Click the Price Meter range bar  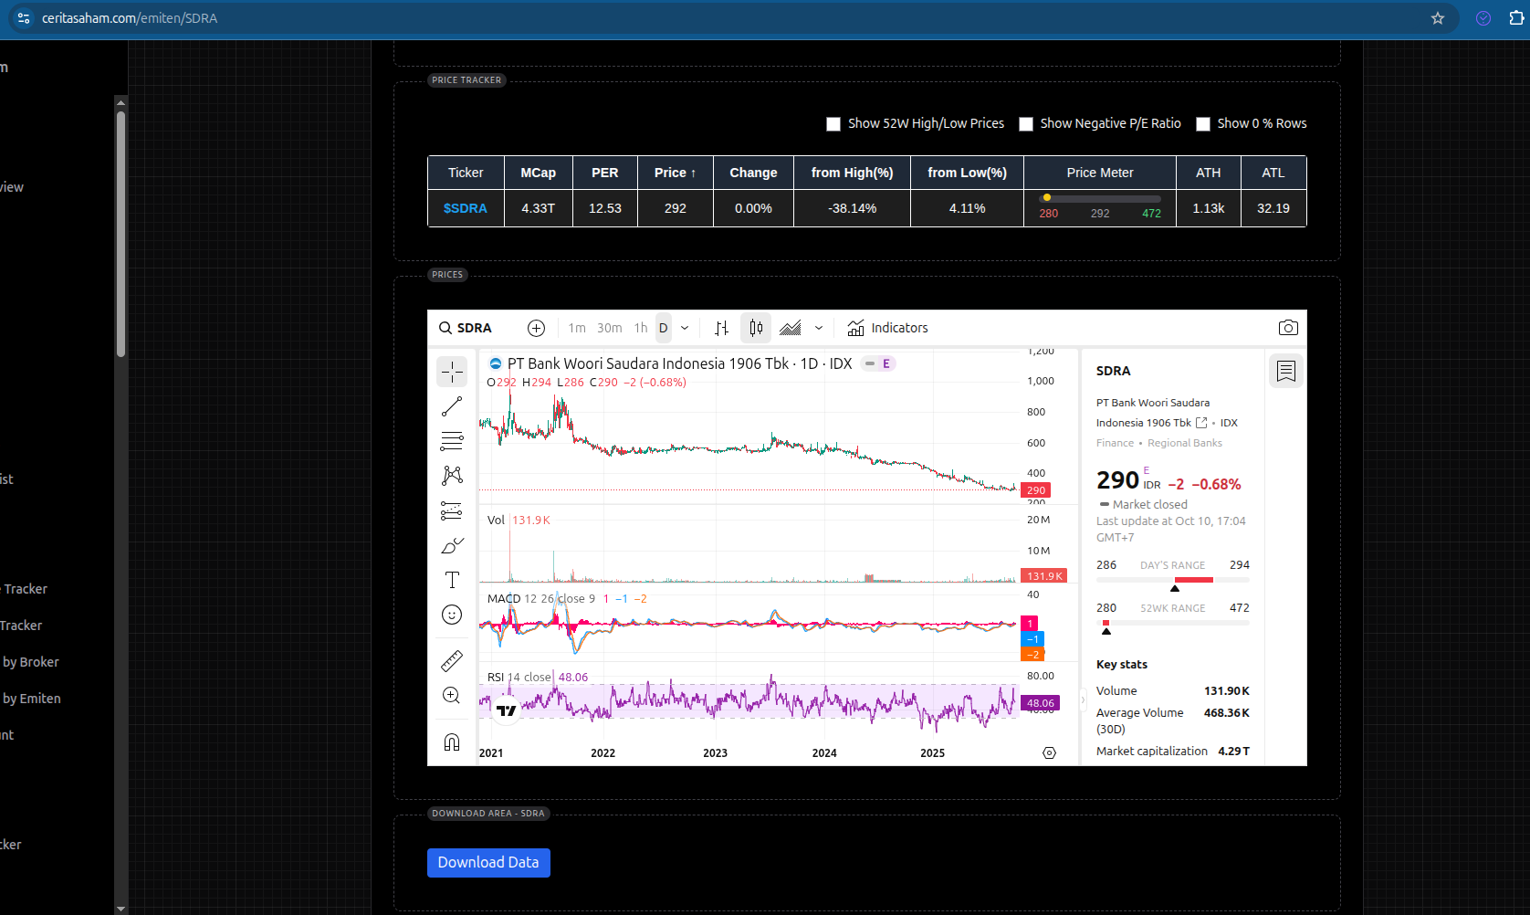(1099, 198)
